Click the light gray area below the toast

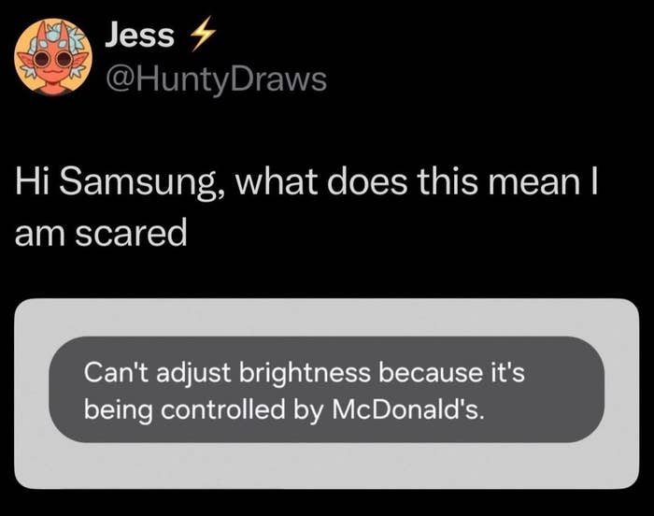327,466
